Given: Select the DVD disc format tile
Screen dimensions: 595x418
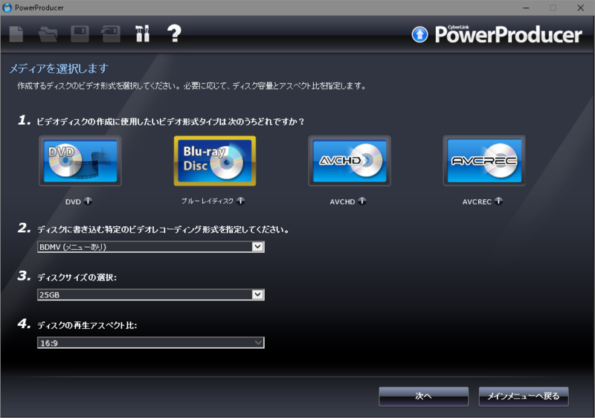Looking at the screenshot, I should [80, 161].
